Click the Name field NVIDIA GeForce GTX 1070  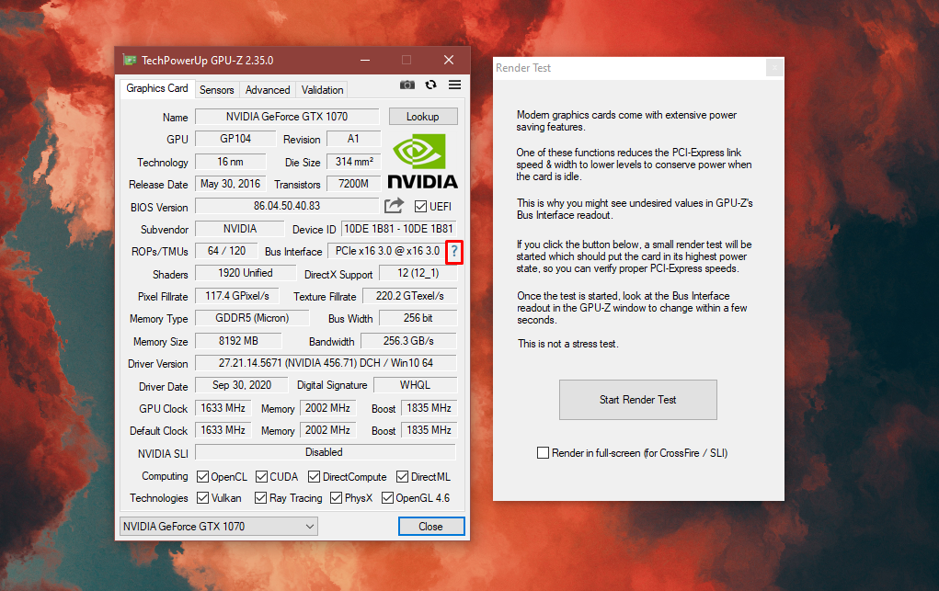[287, 117]
